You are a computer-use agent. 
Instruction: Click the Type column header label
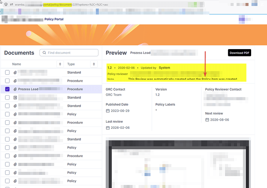(71, 64)
